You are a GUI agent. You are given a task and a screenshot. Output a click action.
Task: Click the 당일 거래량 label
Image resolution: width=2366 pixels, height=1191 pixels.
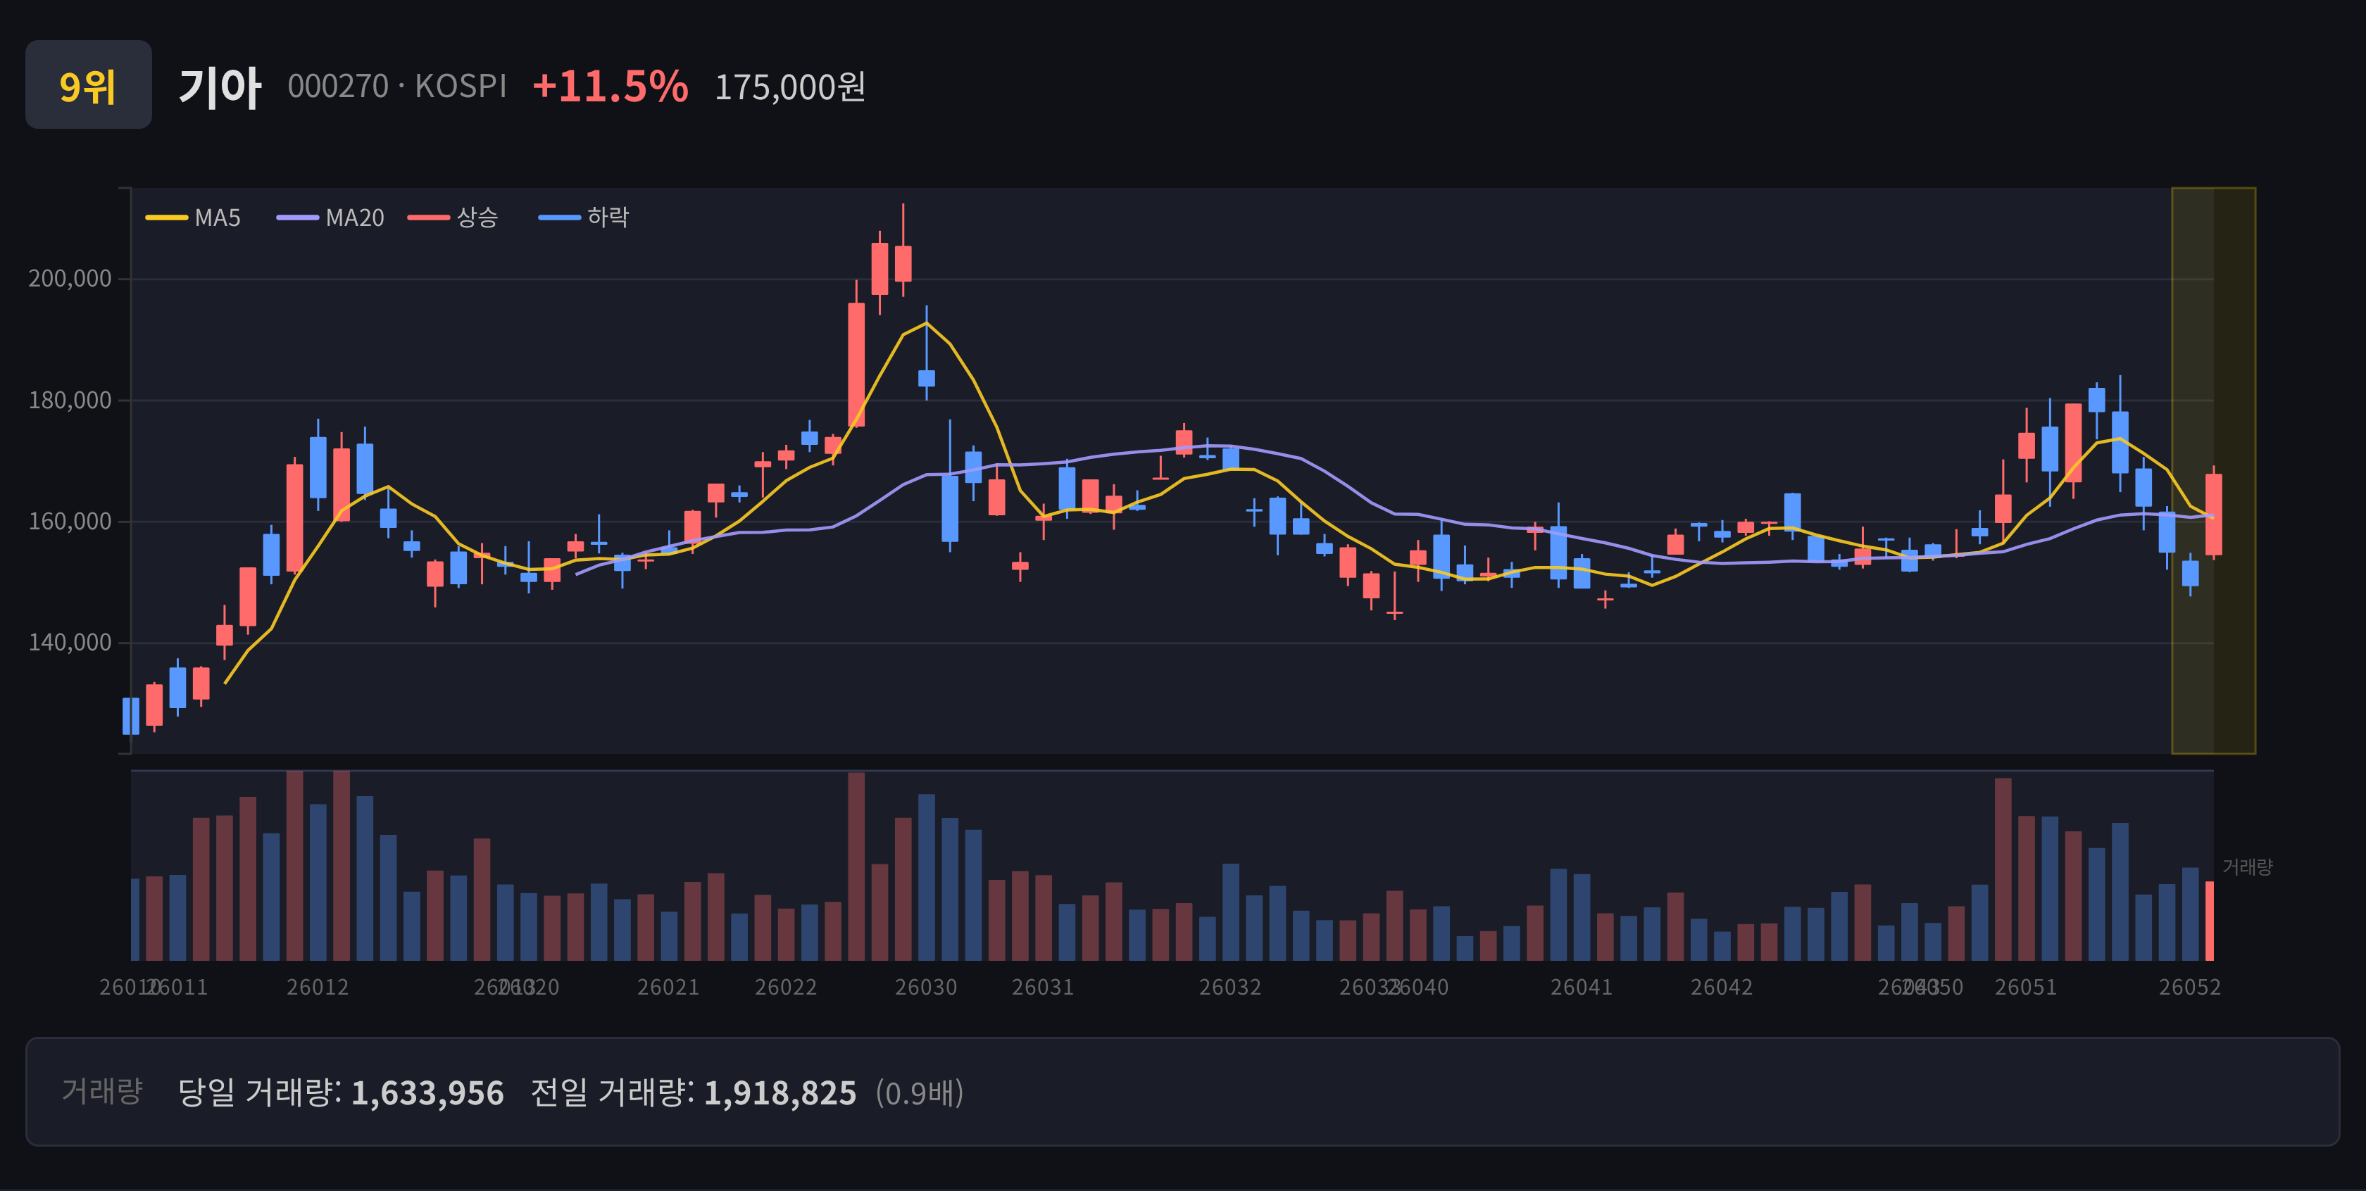click(x=259, y=1092)
